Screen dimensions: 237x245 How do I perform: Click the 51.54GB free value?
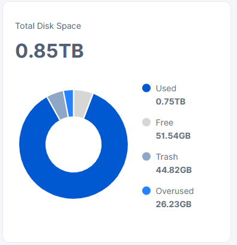[x=173, y=136]
